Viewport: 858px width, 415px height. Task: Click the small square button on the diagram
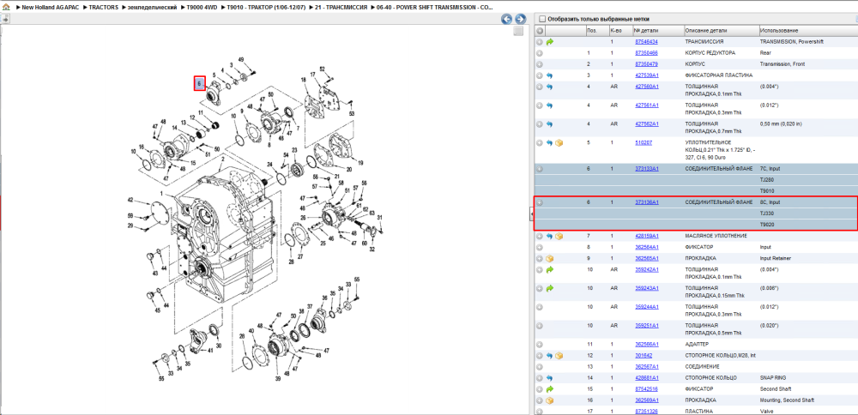tap(518, 31)
